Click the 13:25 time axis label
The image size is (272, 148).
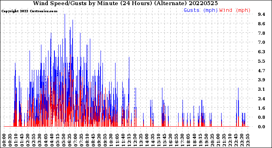[140, 140]
